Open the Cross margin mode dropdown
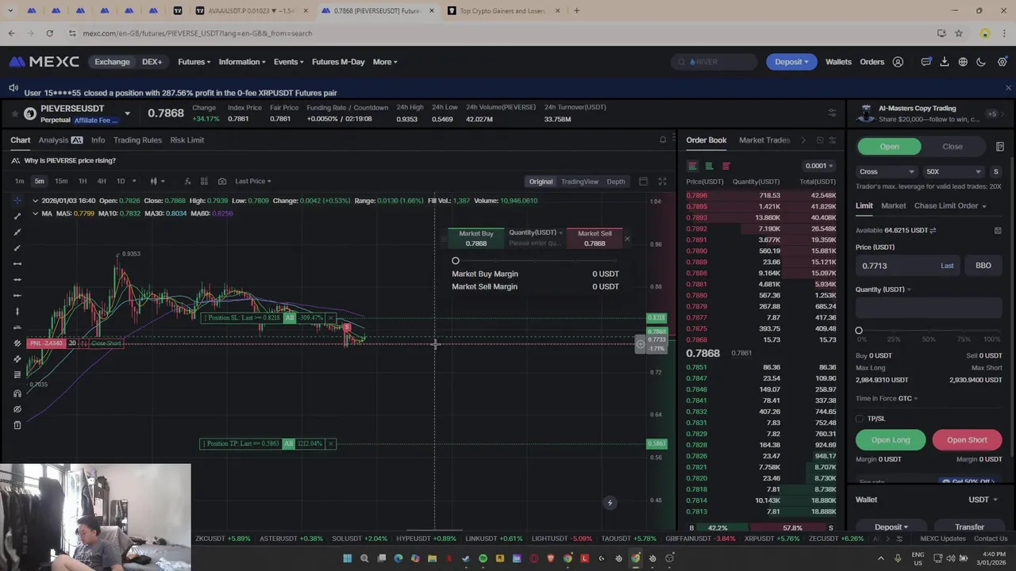This screenshot has height=571, width=1016. point(887,171)
